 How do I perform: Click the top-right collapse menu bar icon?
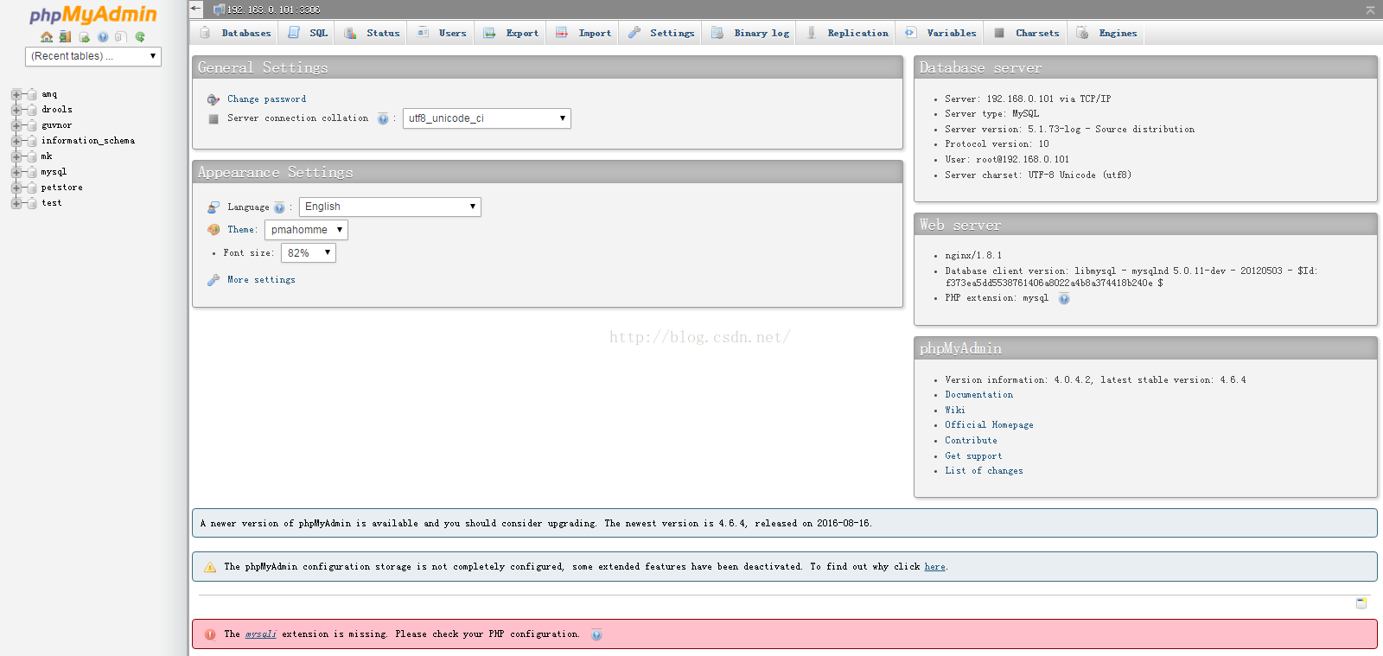tap(1370, 10)
